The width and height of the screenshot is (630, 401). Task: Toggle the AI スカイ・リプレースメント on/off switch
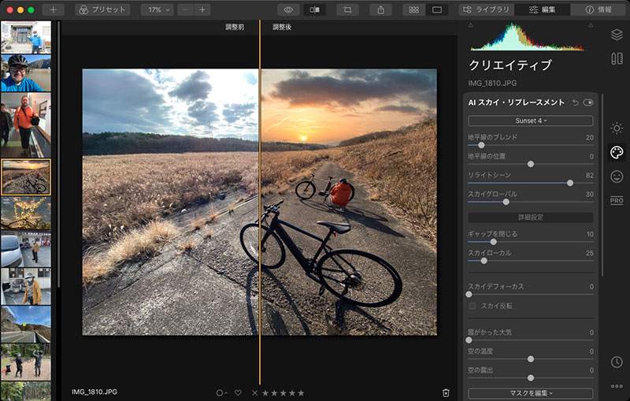(x=588, y=103)
